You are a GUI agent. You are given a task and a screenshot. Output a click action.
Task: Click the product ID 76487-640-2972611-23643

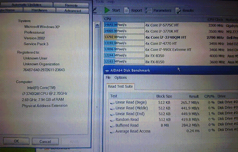tap(44, 70)
